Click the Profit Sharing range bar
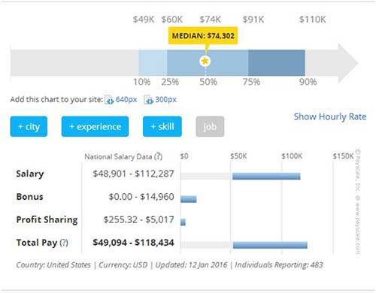Viewport: 376px width, 293px height. click(183, 222)
